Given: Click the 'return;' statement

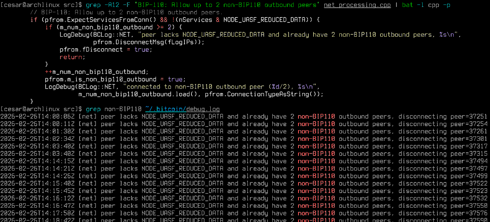Looking at the screenshot, I should tap(72, 57).
